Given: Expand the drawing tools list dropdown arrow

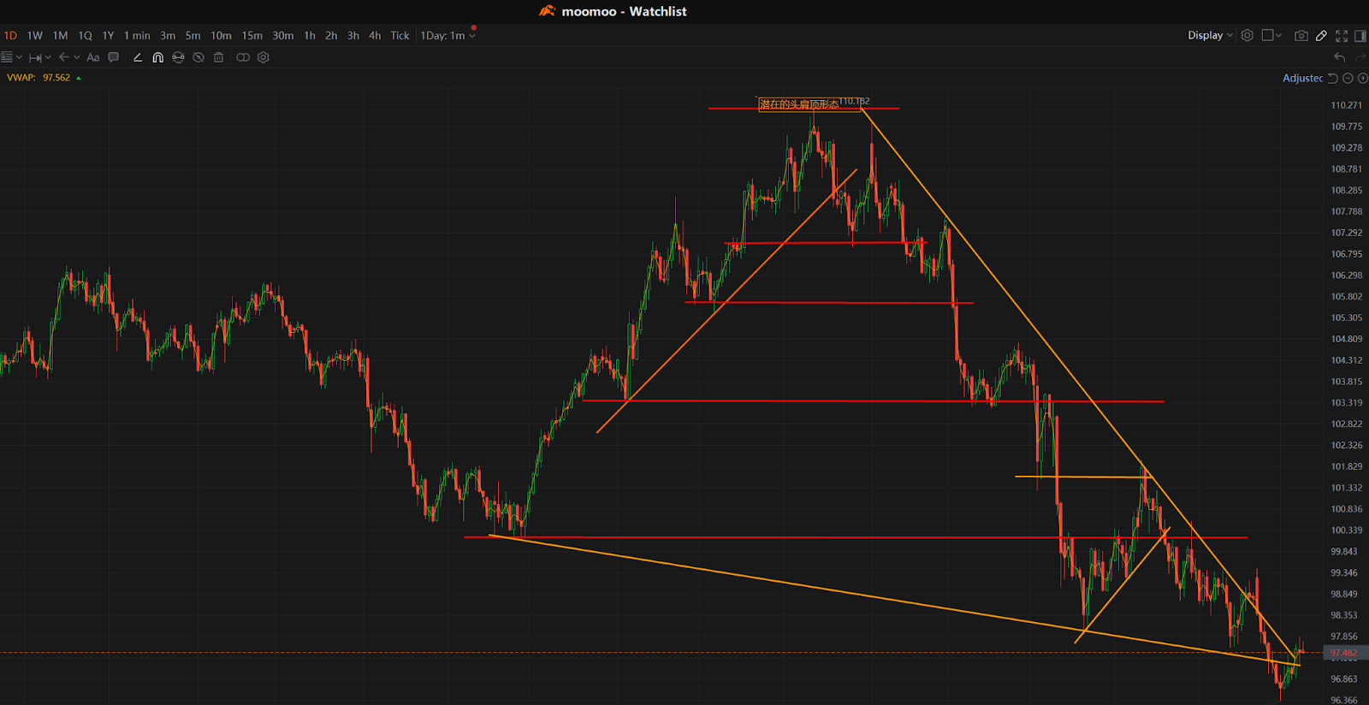Looking at the screenshot, I should click(19, 57).
